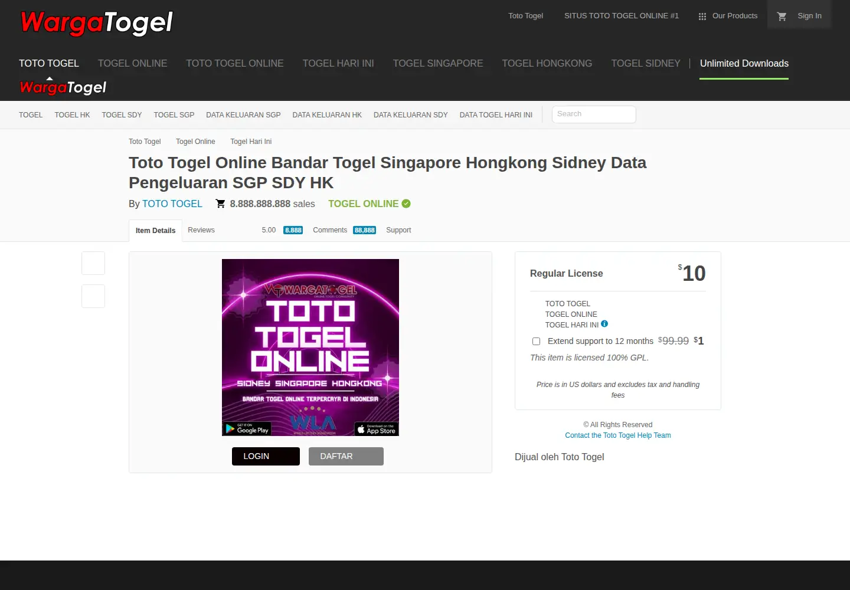850x590 pixels.
Task: Click the Sign In button
Action: [x=809, y=16]
